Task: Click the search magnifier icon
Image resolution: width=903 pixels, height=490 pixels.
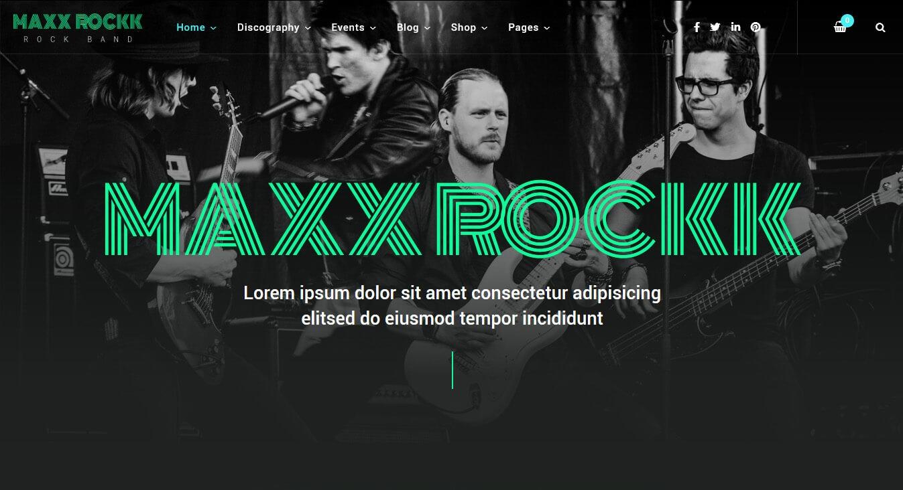Action: 880,27
